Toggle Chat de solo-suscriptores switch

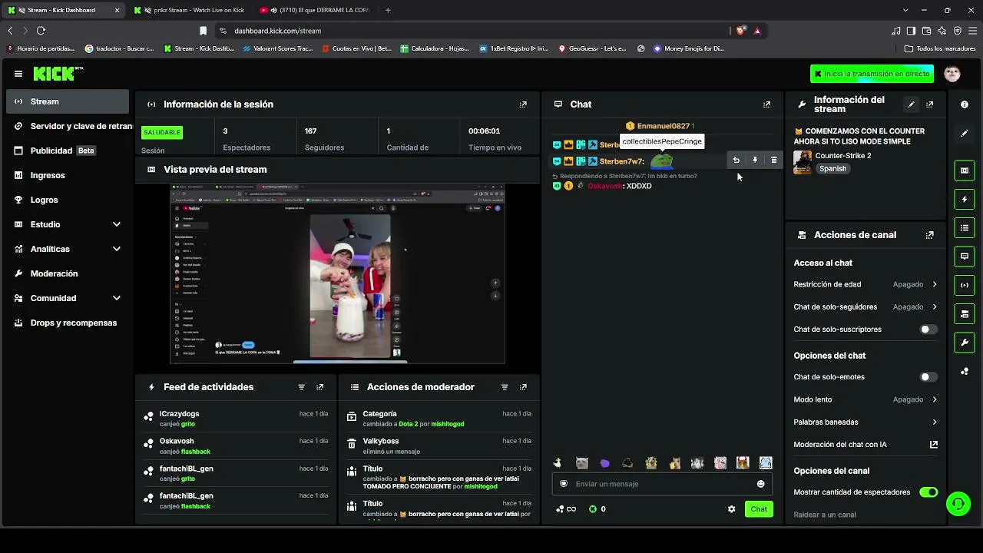point(928,329)
